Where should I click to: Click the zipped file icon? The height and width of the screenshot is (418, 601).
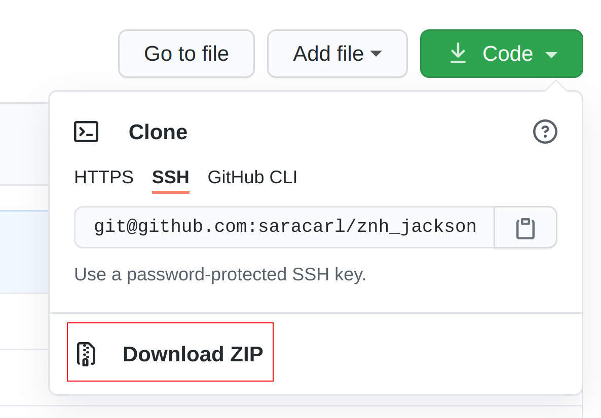[x=86, y=354]
